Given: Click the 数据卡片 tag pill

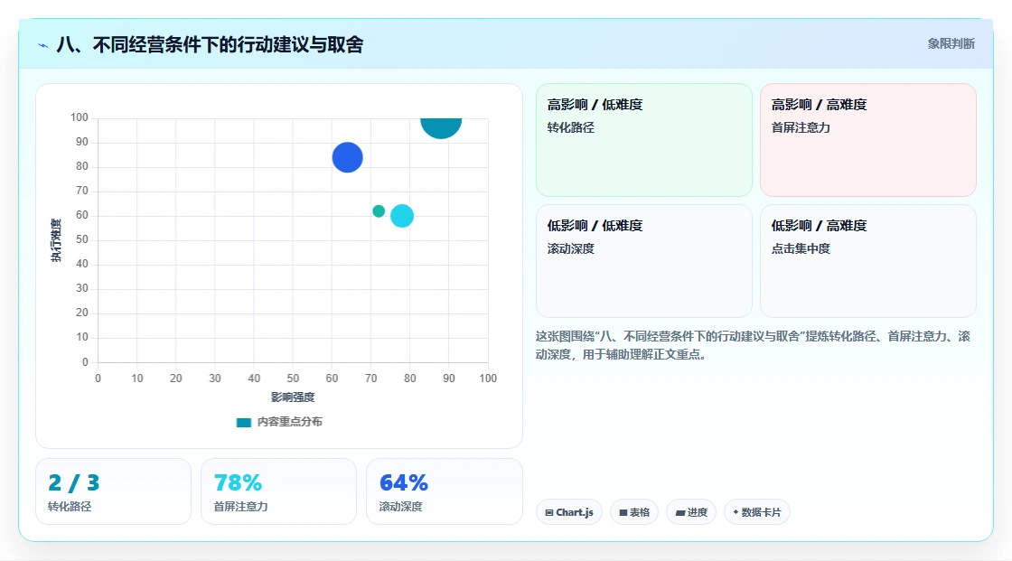Looking at the screenshot, I should tap(757, 512).
